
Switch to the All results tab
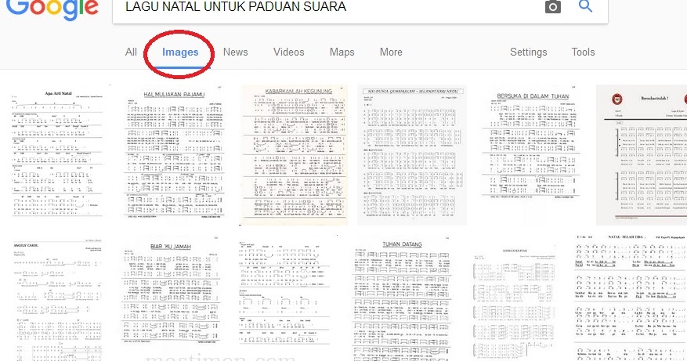[131, 52]
